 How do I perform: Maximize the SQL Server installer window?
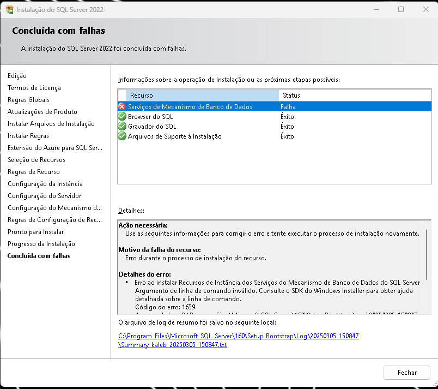click(x=401, y=9)
